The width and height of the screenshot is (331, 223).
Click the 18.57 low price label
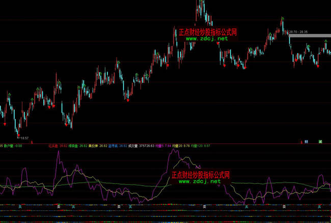tap(24, 137)
